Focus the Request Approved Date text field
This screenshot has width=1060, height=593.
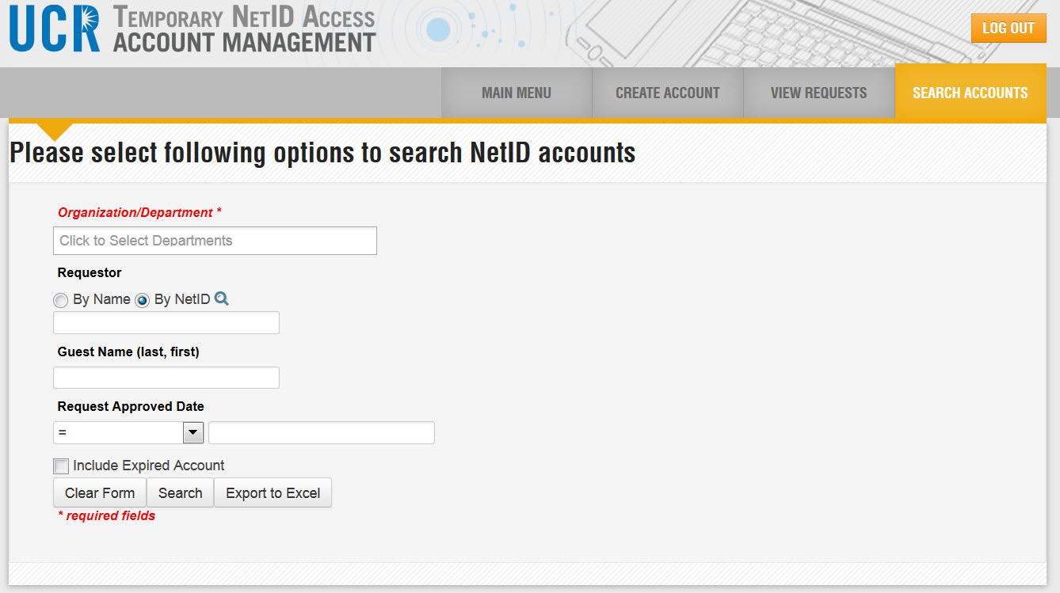[321, 433]
